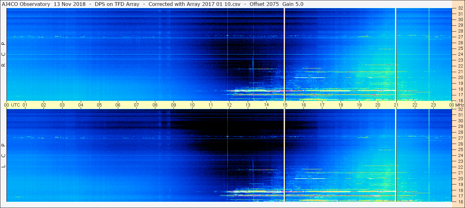Click the 17 MHz label on the RCP scale

tap(460, 95)
